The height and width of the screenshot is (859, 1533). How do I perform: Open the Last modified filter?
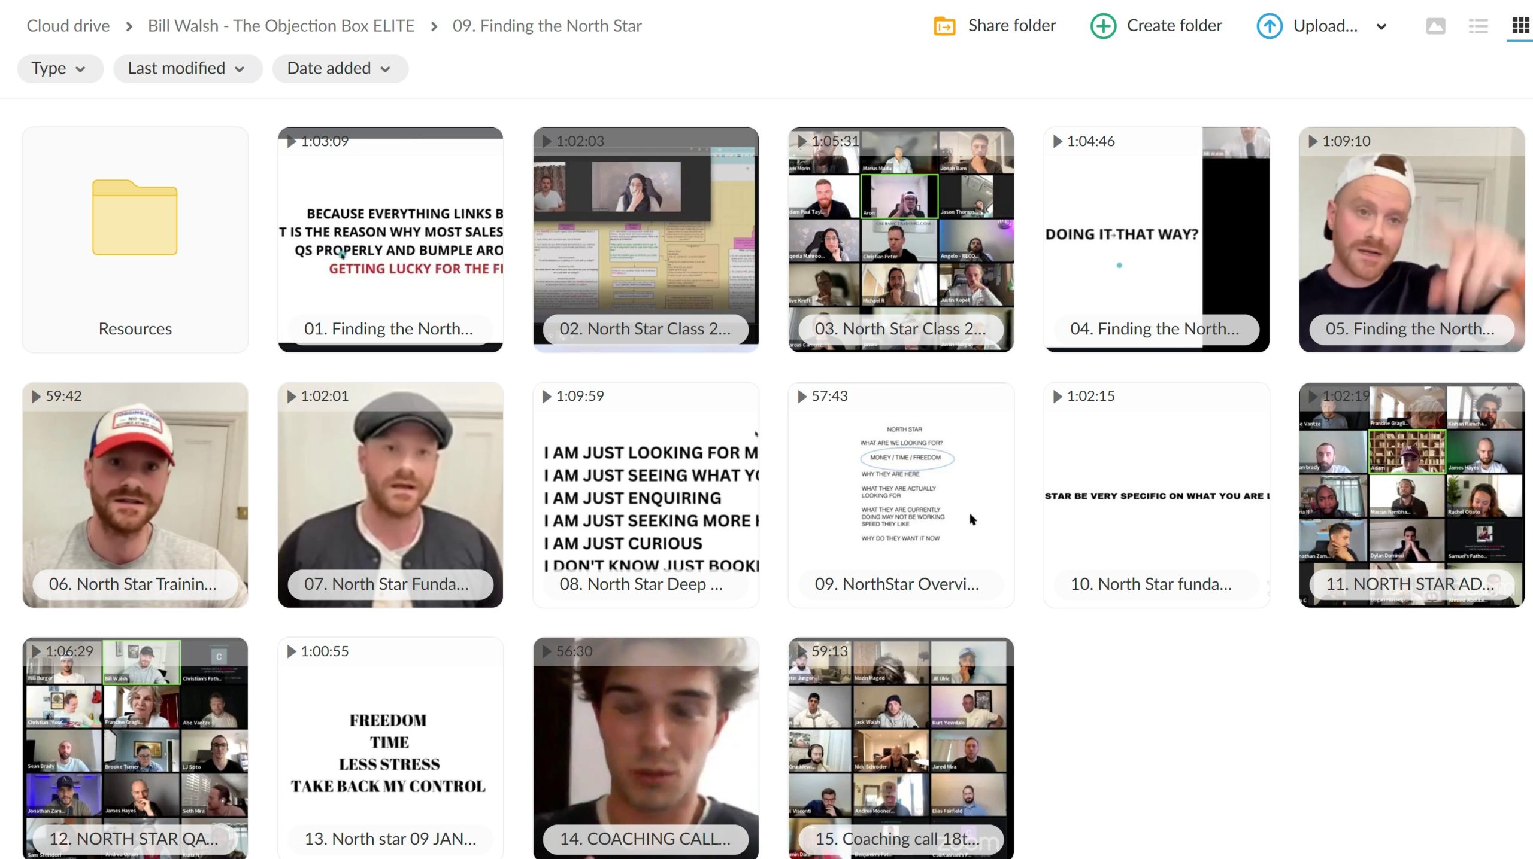pyautogui.click(x=187, y=68)
